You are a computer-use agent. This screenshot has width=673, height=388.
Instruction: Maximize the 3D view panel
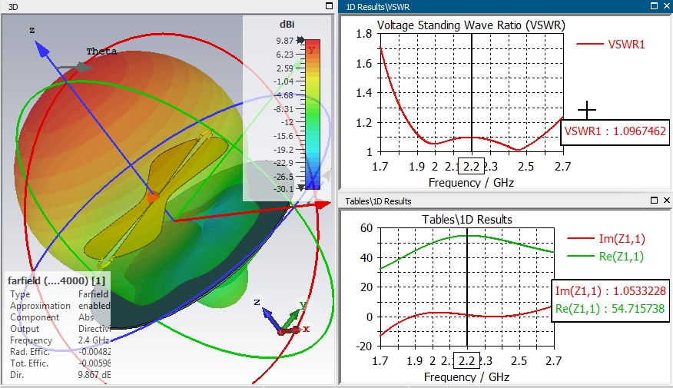pos(330,6)
